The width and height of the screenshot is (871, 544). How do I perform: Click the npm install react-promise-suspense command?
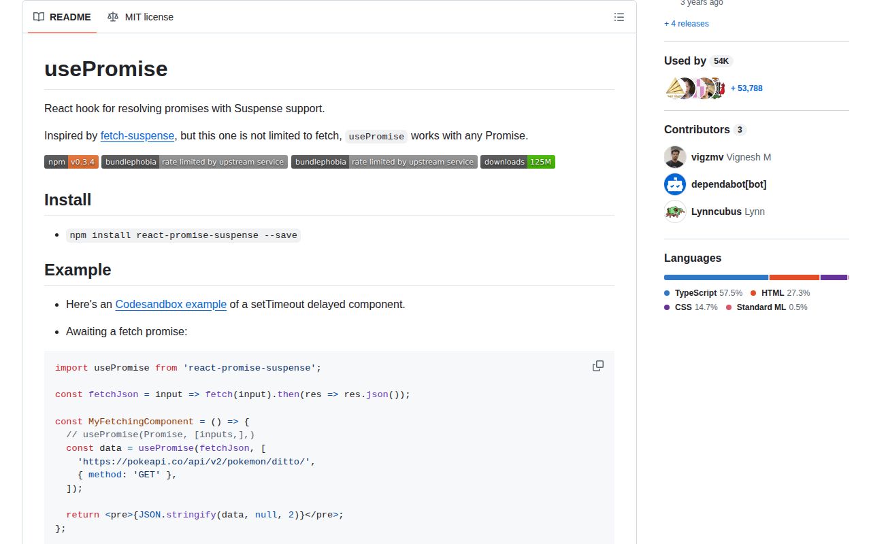click(184, 235)
